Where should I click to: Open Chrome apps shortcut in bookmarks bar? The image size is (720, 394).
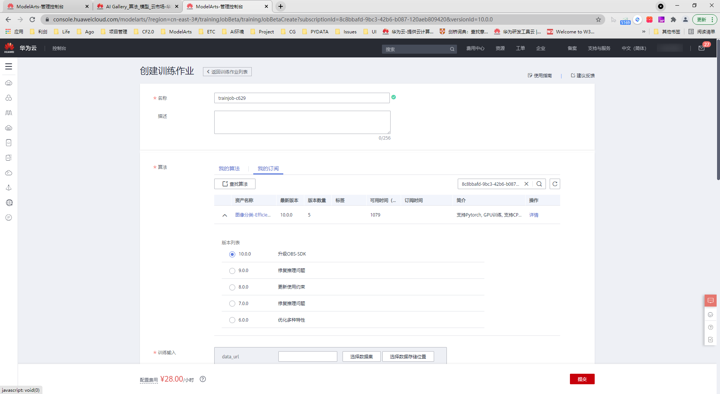coord(14,32)
